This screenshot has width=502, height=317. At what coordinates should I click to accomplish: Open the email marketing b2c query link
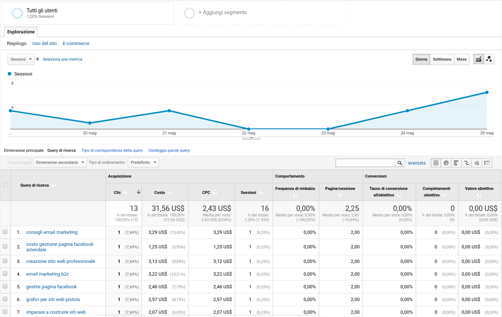click(48, 274)
